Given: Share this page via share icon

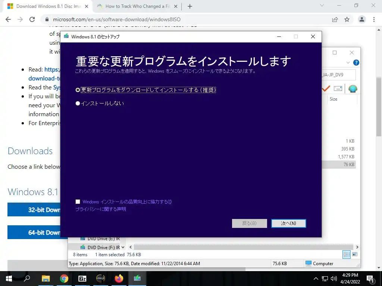Looking at the screenshot, I should click(335, 19).
